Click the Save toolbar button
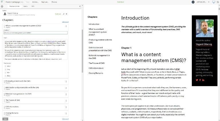The image size is (220, 121). 28,2
